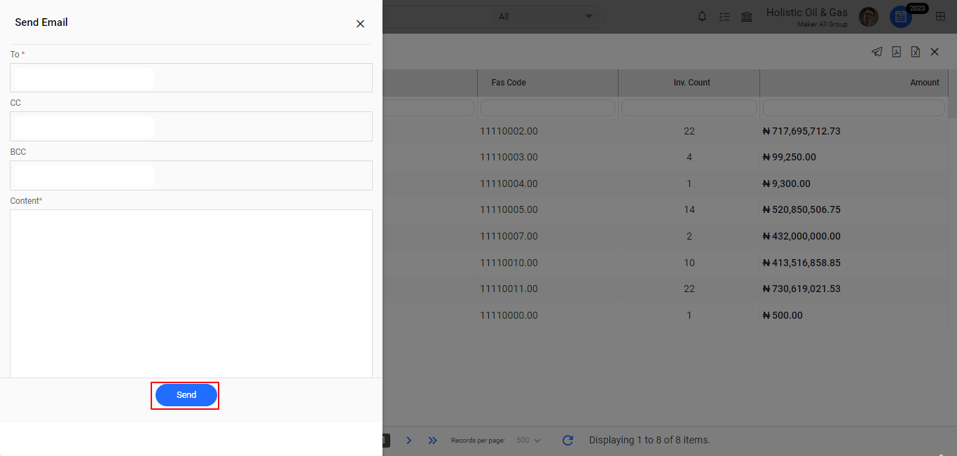This screenshot has width=957, height=456.
Task: Click amount ₦500.00
Action: (783, 315)
